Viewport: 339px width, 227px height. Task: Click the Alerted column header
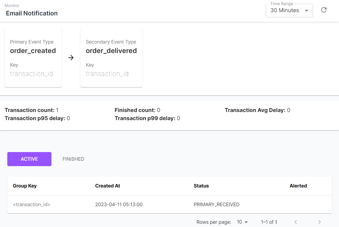[298, 186]
